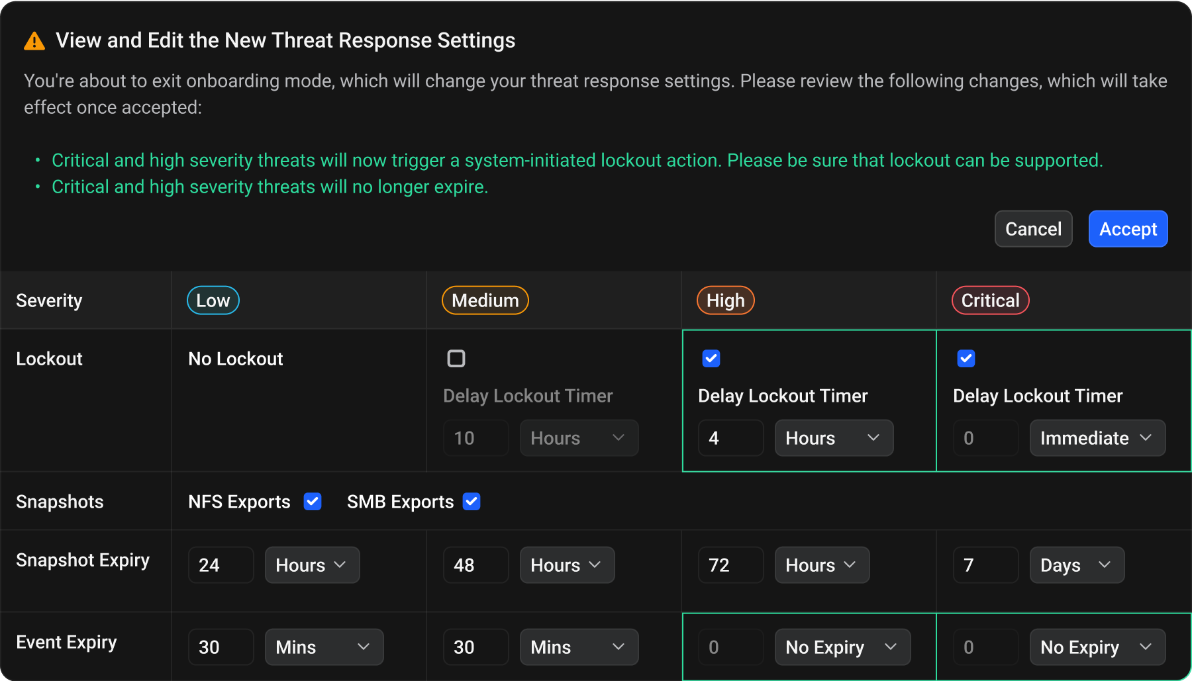Click the Low severity badge
The height and width of the screenshot is (681, 1192).
pos(213,300)
